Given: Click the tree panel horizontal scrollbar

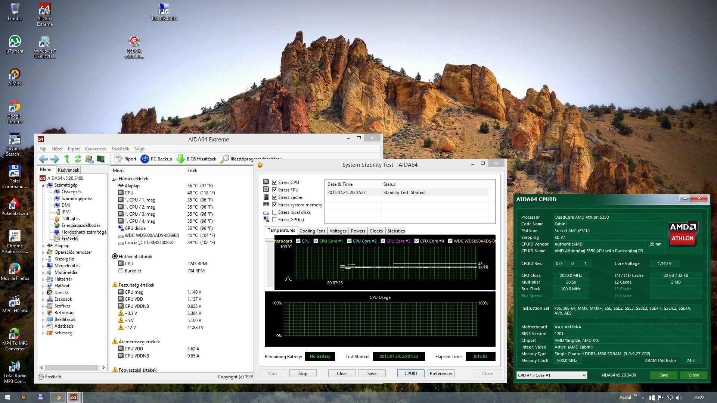Looking at the screenshot, I should [x=72, y=368].
